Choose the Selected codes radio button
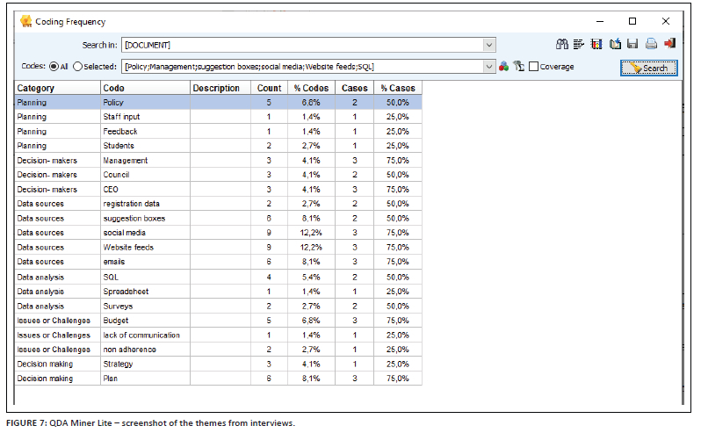The height and width of the screenshot is (433, 701). click(78, 66)
